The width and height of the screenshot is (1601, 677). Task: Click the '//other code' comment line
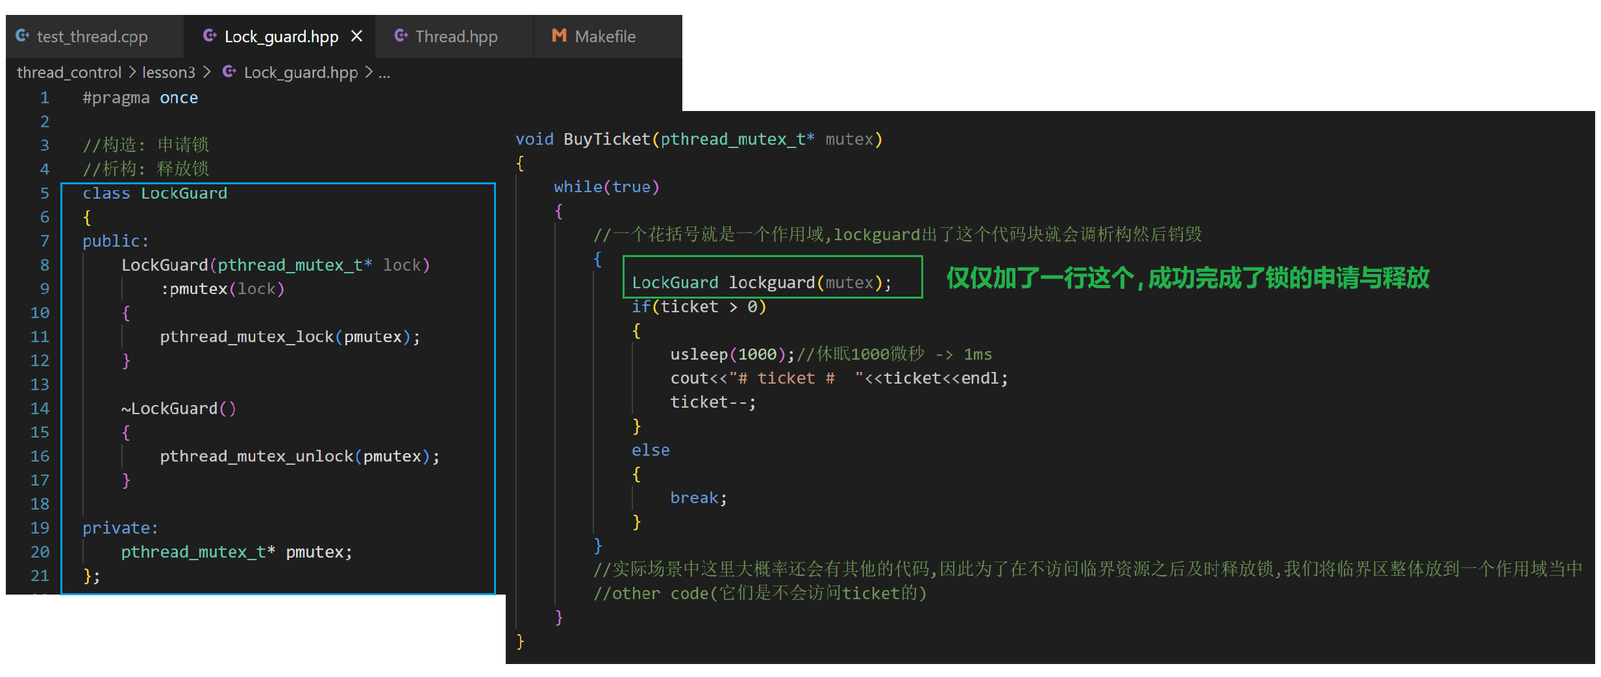coord(760,593)
